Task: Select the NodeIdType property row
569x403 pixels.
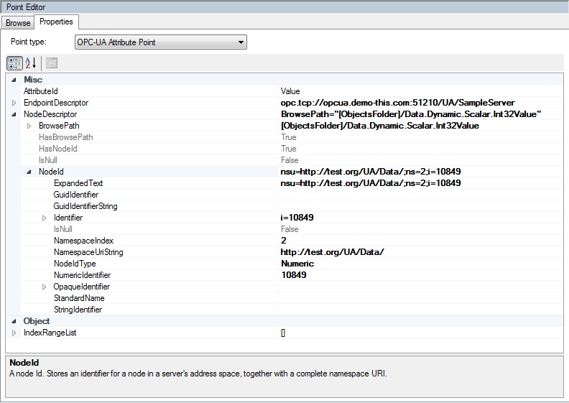Action: (x=75, y=264)
